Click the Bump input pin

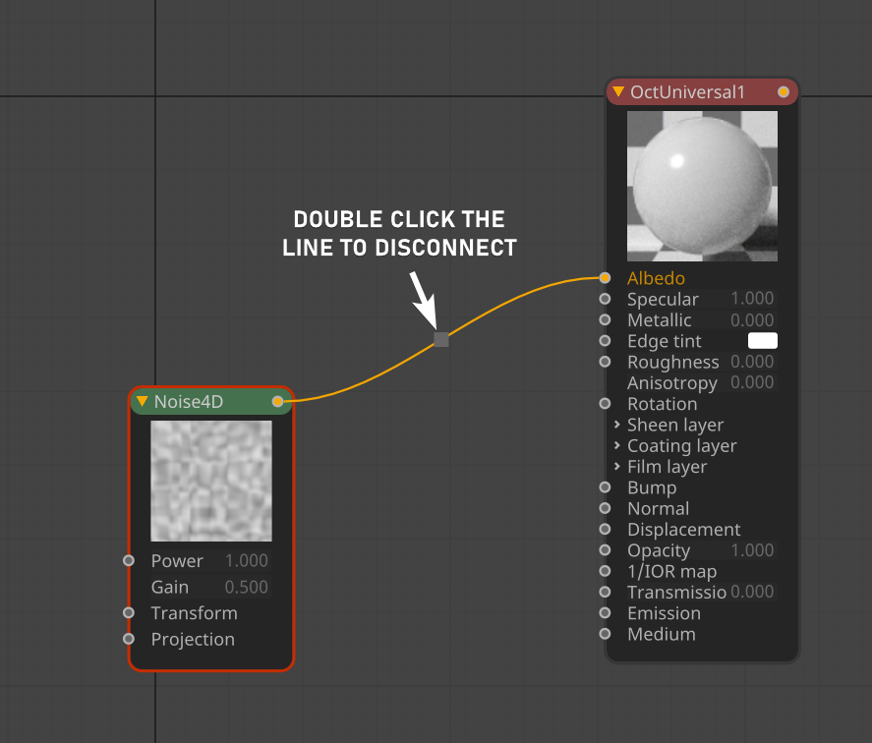click(605, 487)
